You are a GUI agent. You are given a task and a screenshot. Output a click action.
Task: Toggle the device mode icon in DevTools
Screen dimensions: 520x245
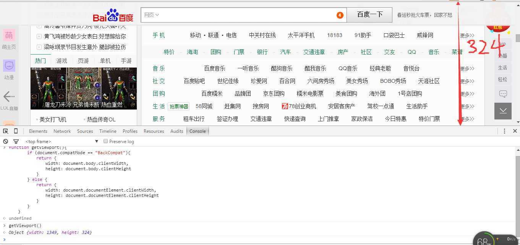click(x=16, y=131)
